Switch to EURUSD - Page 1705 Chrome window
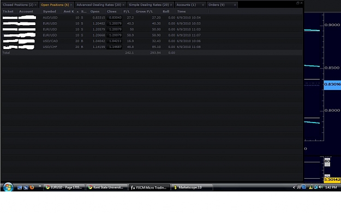 [x=64, y=187]
